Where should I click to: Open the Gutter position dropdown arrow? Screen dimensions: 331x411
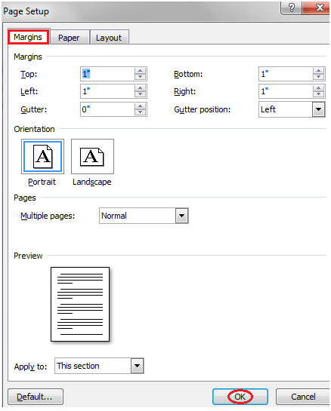pyautogui.click(x=319, y=109)
